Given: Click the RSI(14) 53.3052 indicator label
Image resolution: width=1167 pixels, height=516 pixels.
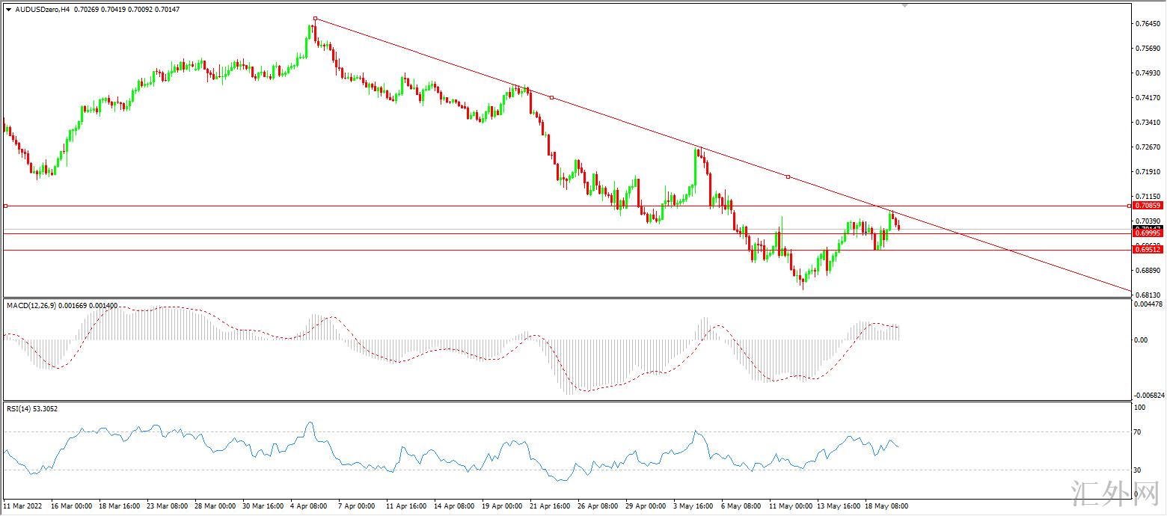Looking at the screenshot, I should [x=32, y=408].
